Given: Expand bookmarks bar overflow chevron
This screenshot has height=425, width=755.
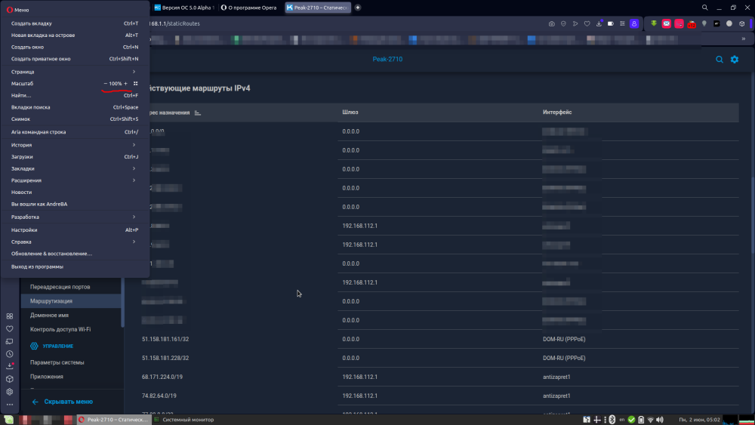Looking at the screenshot, I should pos(744,39).
